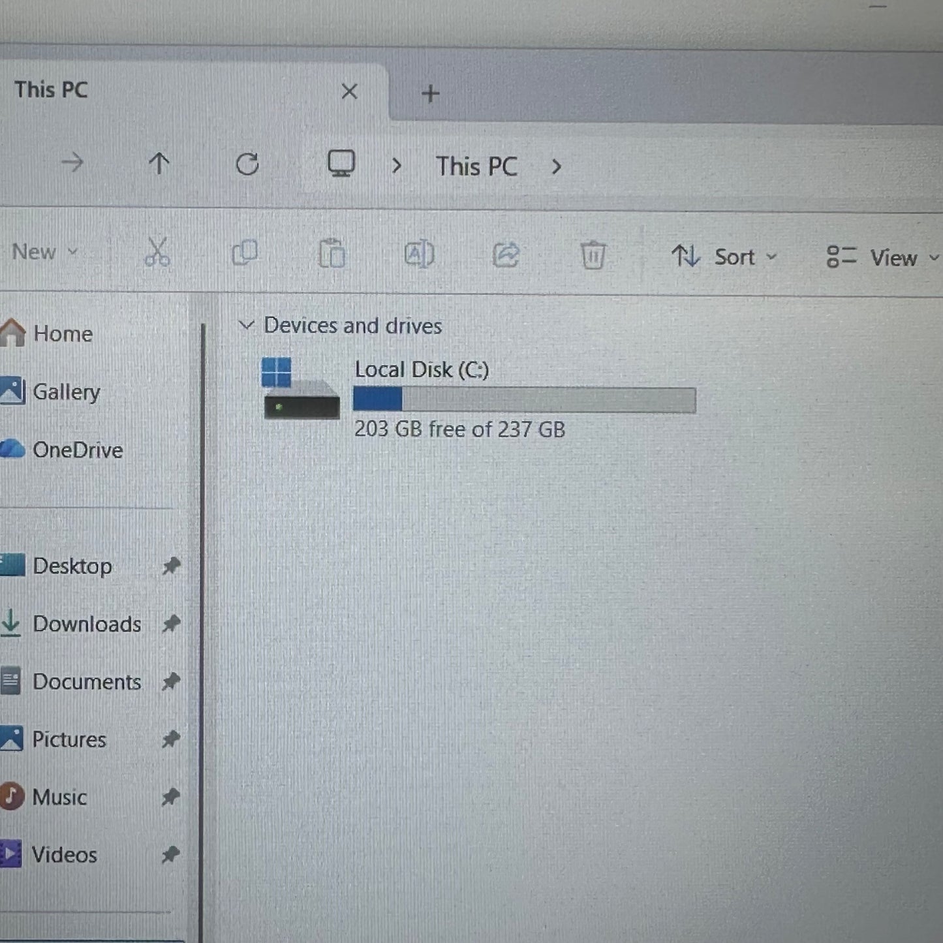Click the Paste clipboard icon
This screenshot has width=943, height=943.
click(332, 254)
